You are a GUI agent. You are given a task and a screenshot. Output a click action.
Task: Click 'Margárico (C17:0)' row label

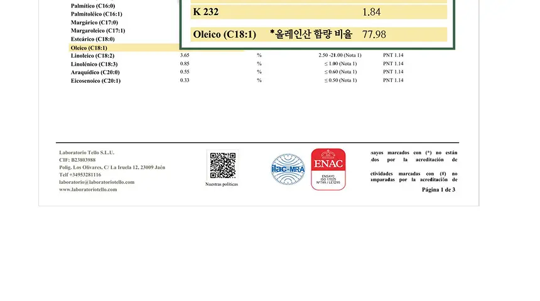click(x=94, y=23)
